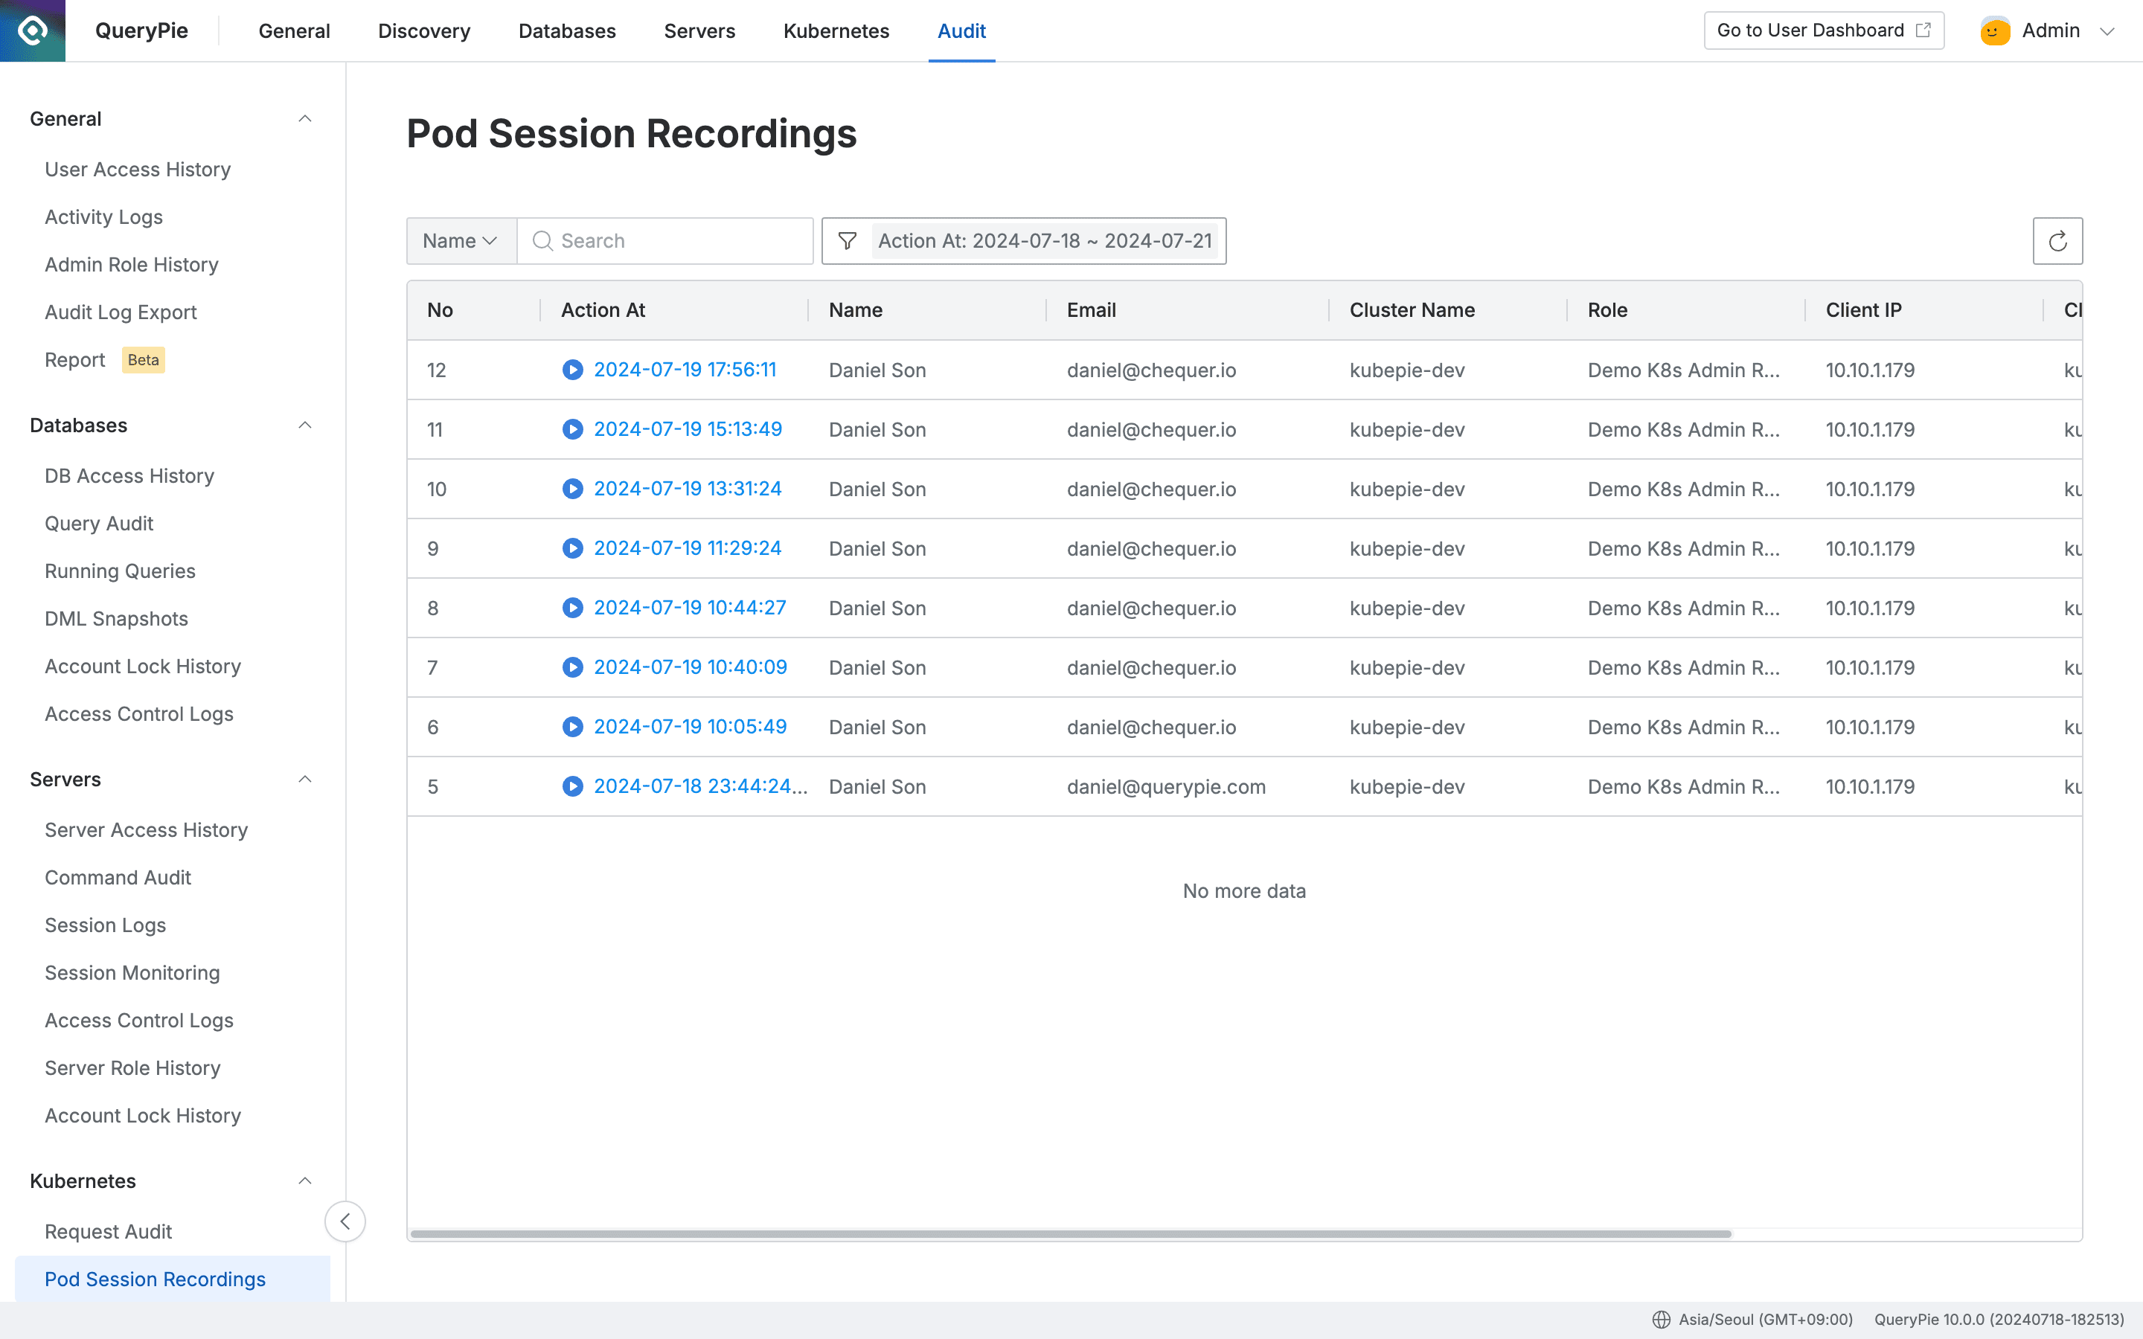Open the Admin account dropdown
The width and height of the screenshot is (2143, 1339).
click(2109, 30)
